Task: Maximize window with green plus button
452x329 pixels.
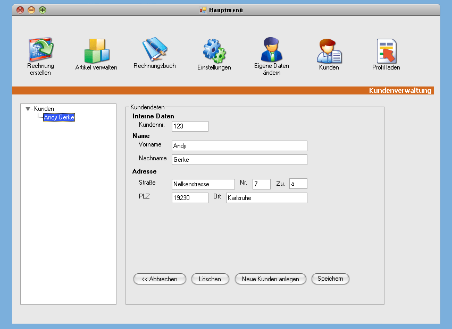Action: (43, 11)
